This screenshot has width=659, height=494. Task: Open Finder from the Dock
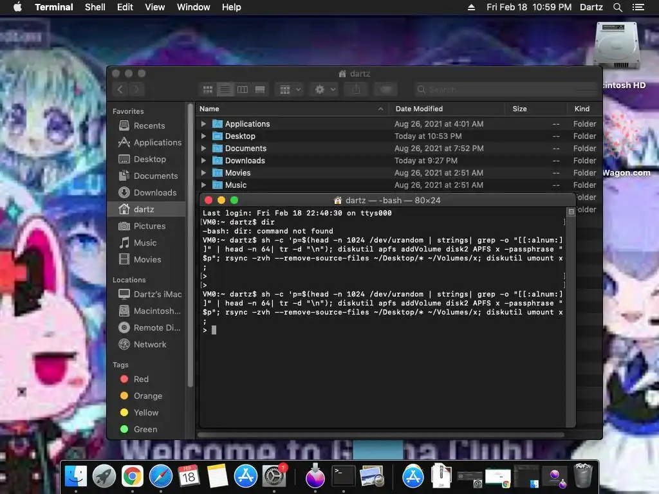coord(76,477)
